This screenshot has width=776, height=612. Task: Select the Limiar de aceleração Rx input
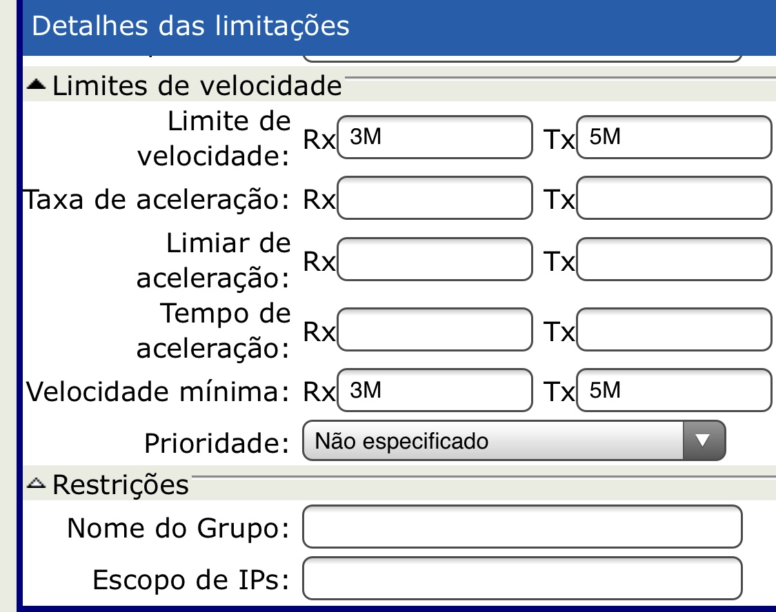tap(435, 259)
